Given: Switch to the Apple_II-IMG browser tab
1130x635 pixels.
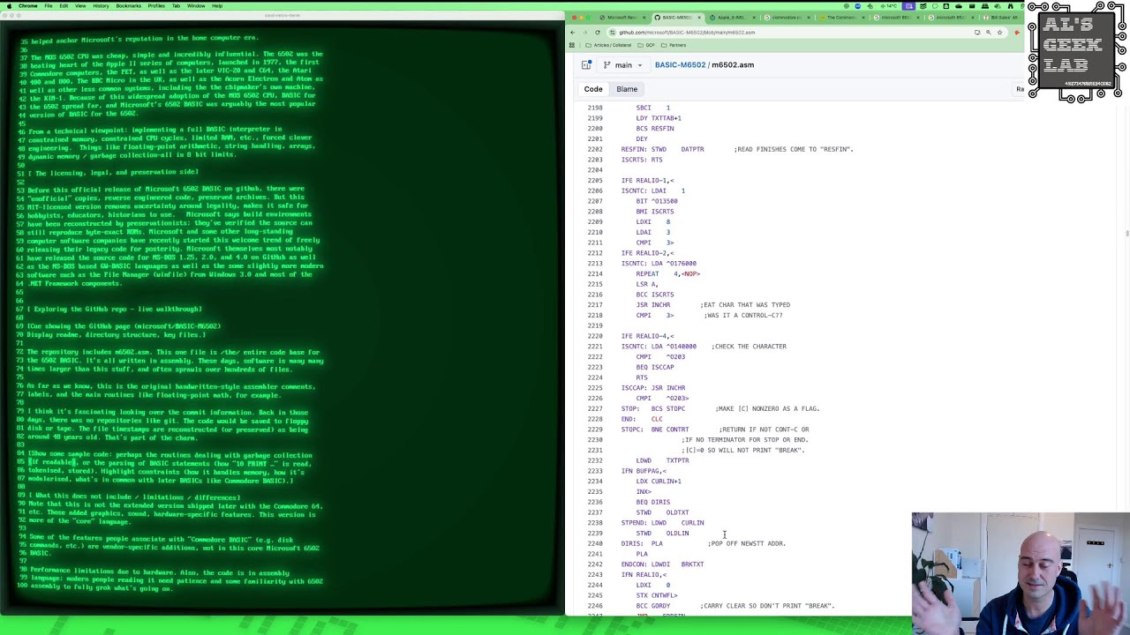Looking at the screenshot, I should (731, 18).
